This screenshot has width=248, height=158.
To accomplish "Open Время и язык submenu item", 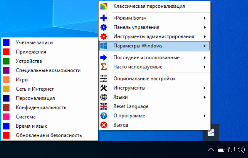I will [49, 126].
